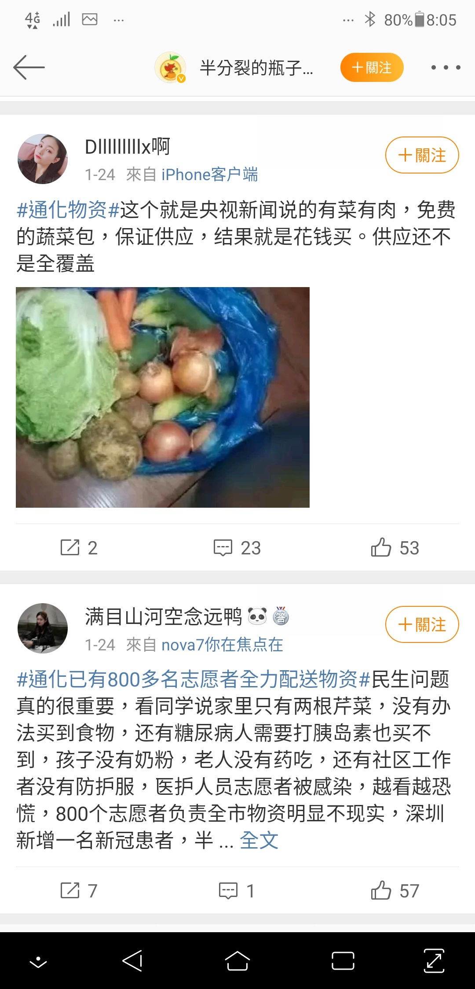The width and height of the screenshot is (475, 989).
Task: Tap the Android home button
Action: [237, 961]
